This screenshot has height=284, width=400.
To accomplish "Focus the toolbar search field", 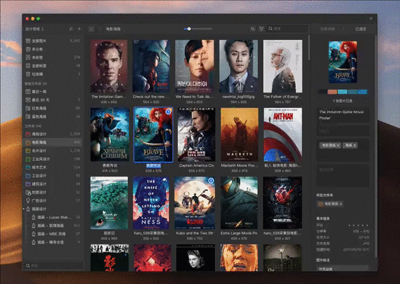I will [x=287, y=29].
